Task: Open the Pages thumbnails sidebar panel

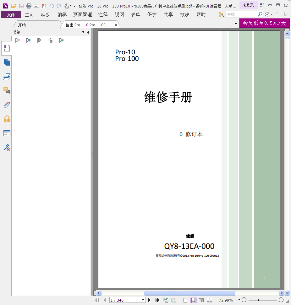Action: pos(7,62)
